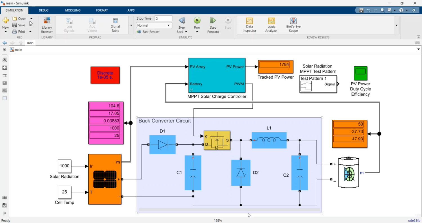Expand the Open file dropdown arrow
This screenshot has height=223, width=422.
(x=31, y=19)
